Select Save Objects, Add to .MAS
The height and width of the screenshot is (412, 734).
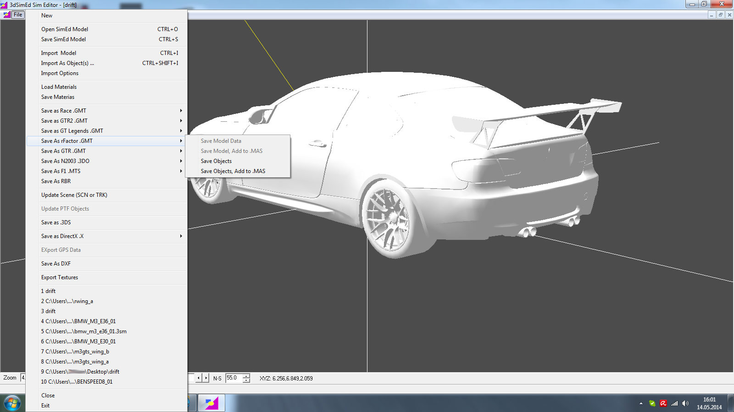(x=233, y=171)
